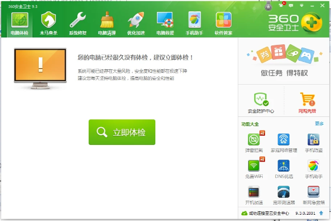Open the DNS优选 tool
Image resolution: width=331 pixels, height=221 pixels.
tap(284, 169)
